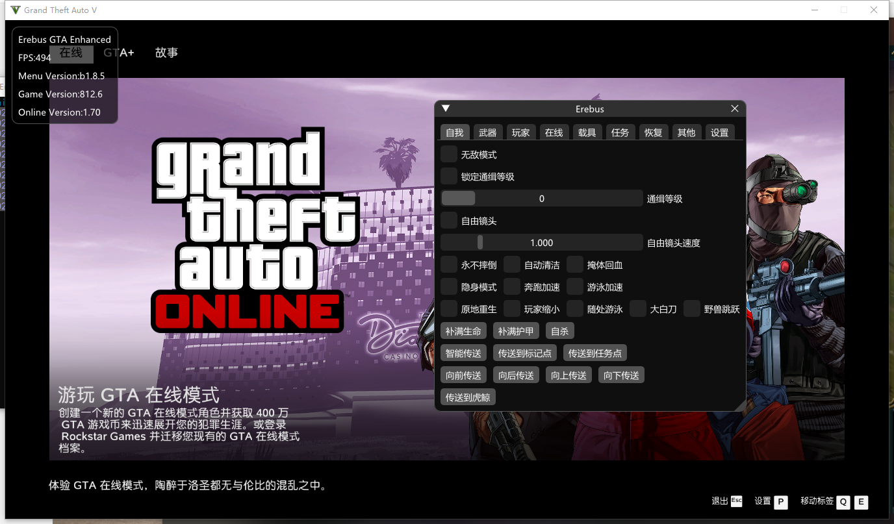Click the GTA Online banner image

coord(447,269)
